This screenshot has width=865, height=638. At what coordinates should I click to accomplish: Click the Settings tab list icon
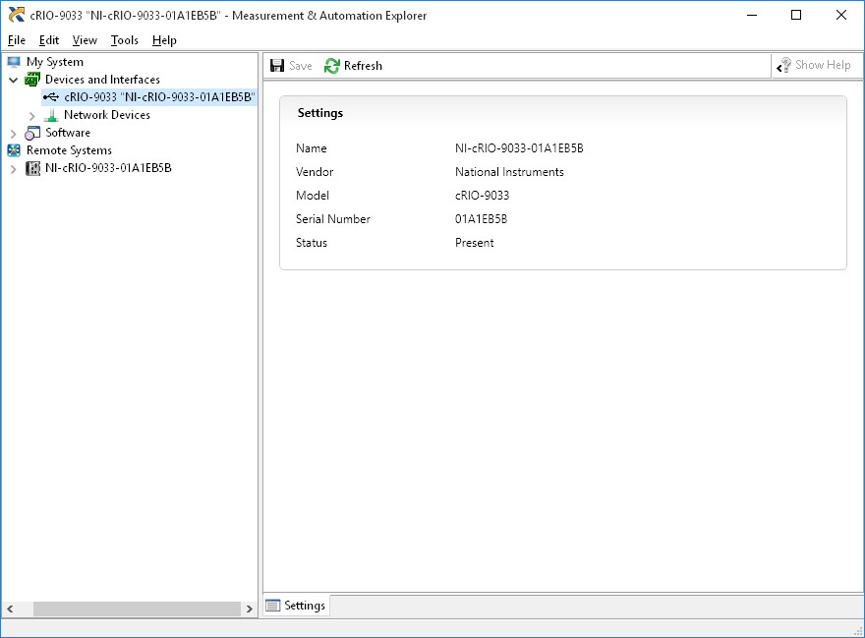272,606
